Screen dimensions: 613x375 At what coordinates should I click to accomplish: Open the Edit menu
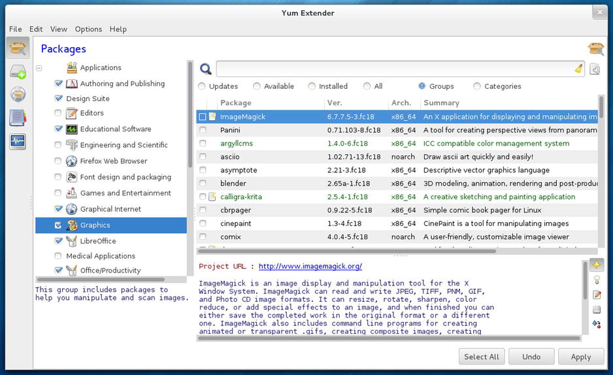[36, 29]
